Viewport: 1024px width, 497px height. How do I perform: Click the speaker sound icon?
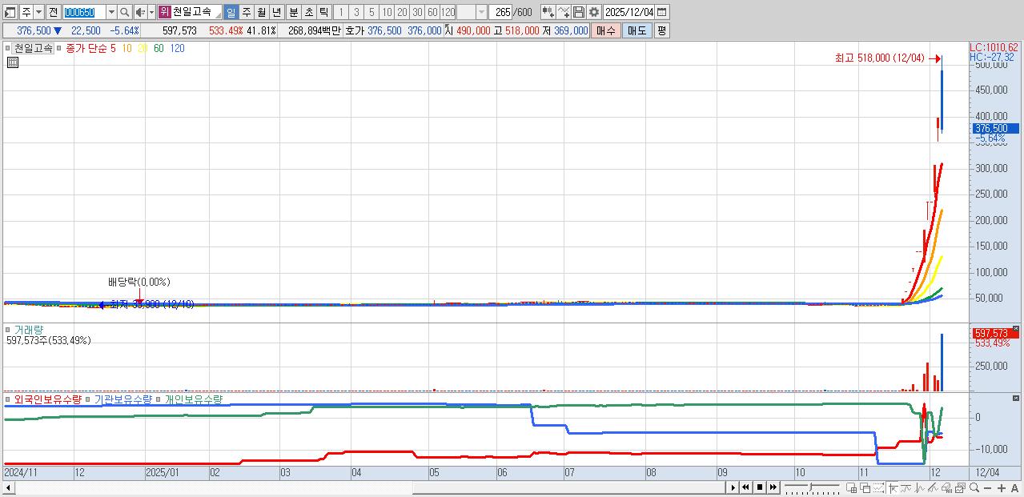[140, 12]
